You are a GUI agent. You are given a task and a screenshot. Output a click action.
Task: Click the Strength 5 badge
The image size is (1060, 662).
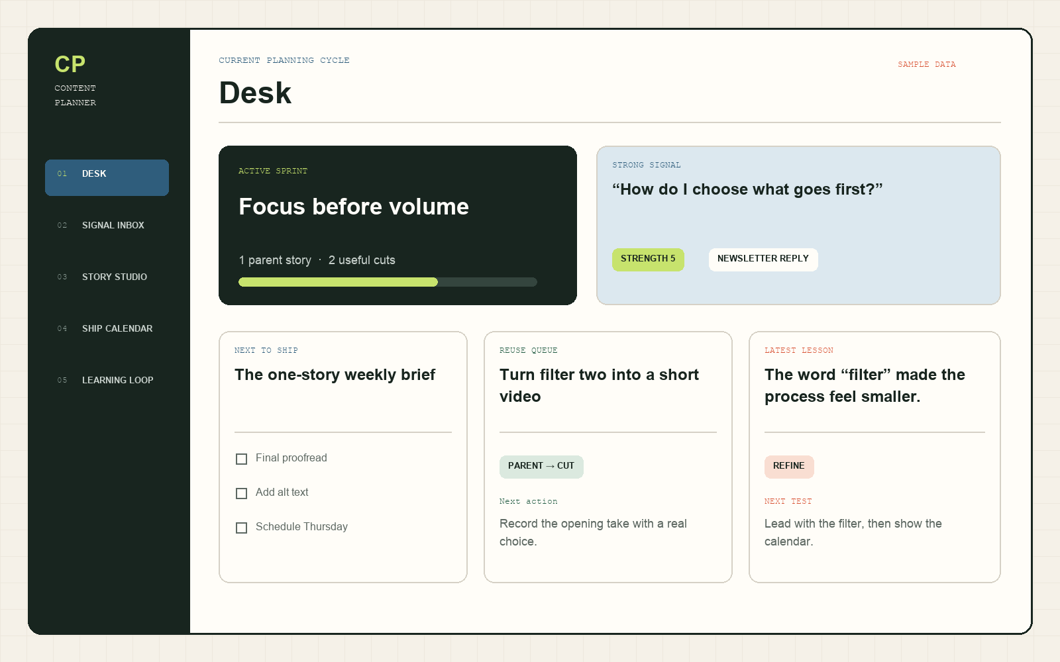(648, 259)
